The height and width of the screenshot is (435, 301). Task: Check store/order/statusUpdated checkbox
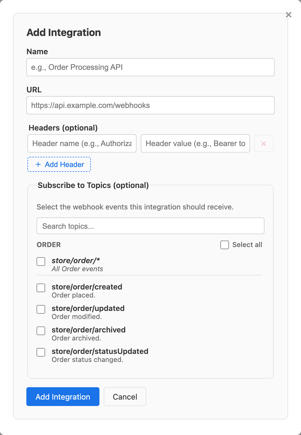tap(41, 352)
